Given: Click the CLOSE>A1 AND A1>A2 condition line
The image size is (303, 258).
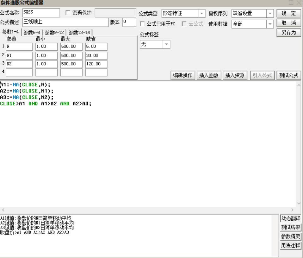Looking at the screenshot, I should pos(46,104).
